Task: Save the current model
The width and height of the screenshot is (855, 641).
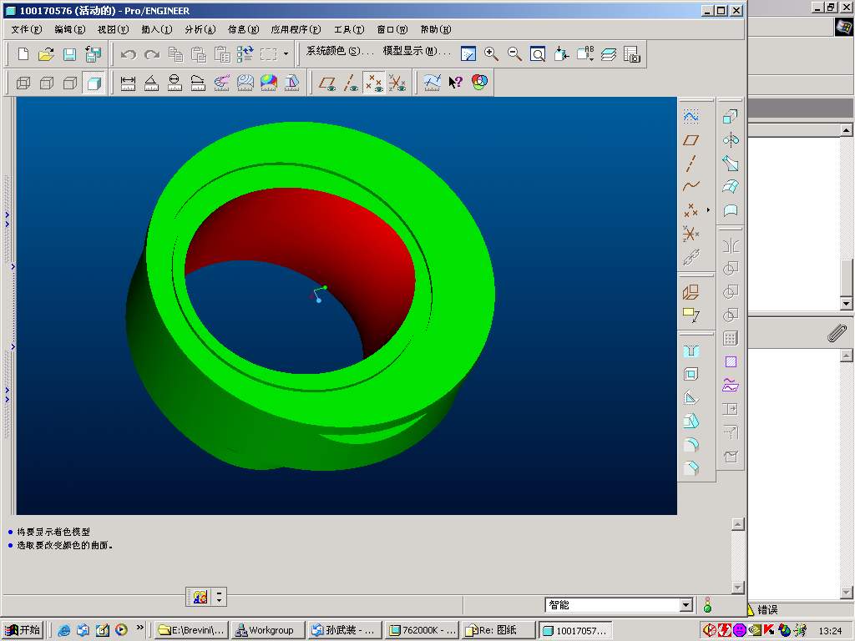Action: point(69,54)
